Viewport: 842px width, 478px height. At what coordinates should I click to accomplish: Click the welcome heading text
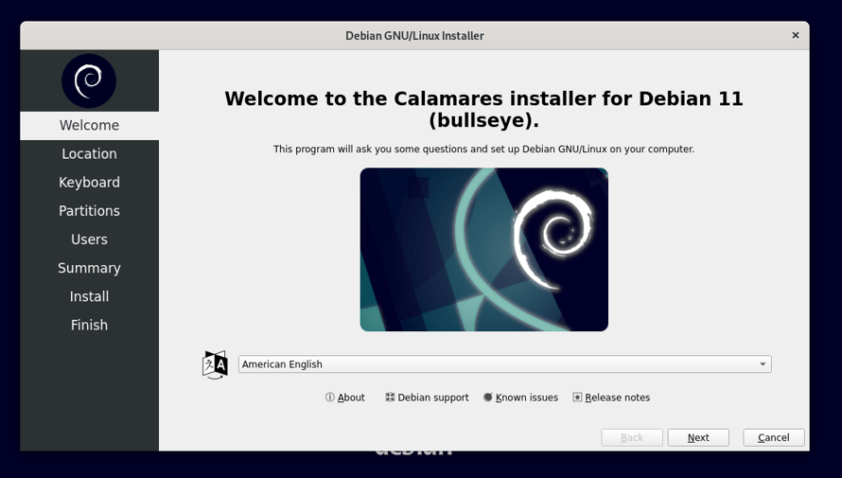(x=483, y=109)
